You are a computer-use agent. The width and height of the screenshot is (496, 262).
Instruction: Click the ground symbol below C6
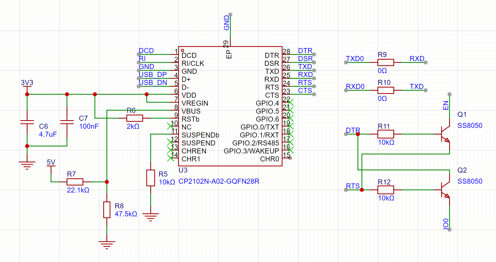(x=27, y=165)
